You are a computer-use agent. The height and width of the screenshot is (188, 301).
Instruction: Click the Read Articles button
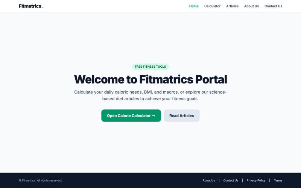[x=182, y=116]
